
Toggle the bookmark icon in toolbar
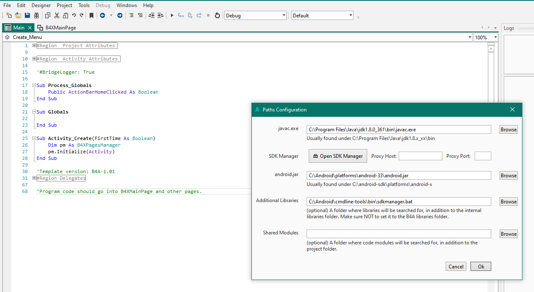(92, 15)
